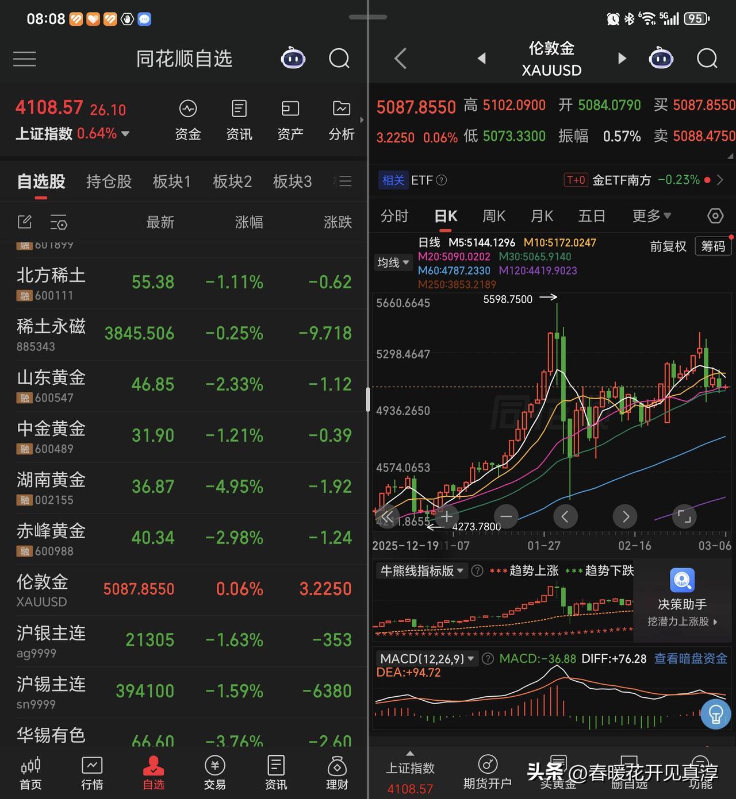Tap the watchlist edit pencil icon
Viewport: 736px width, 799px height.
click(25, 222)
